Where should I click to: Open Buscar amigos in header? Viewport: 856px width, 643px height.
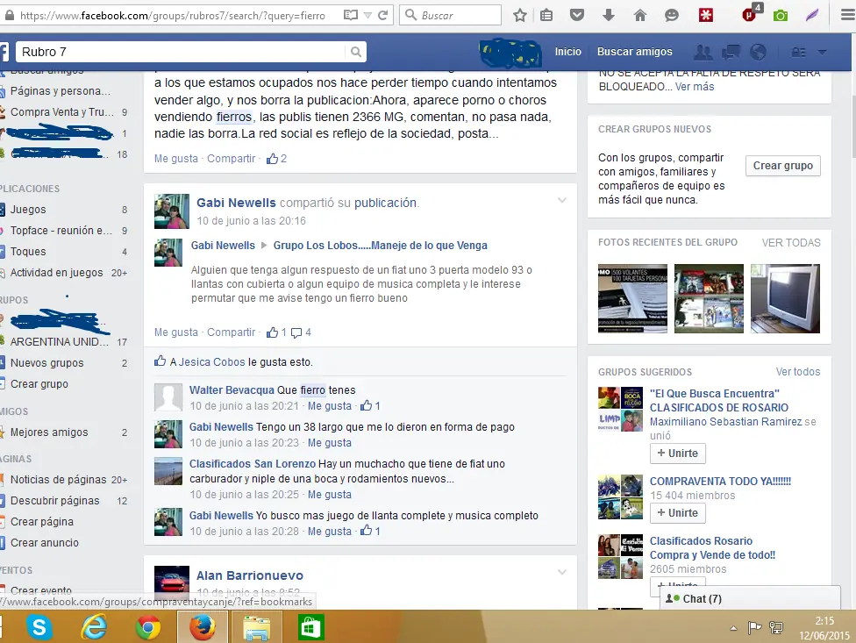pyautogui.click(x=634, y=51)
